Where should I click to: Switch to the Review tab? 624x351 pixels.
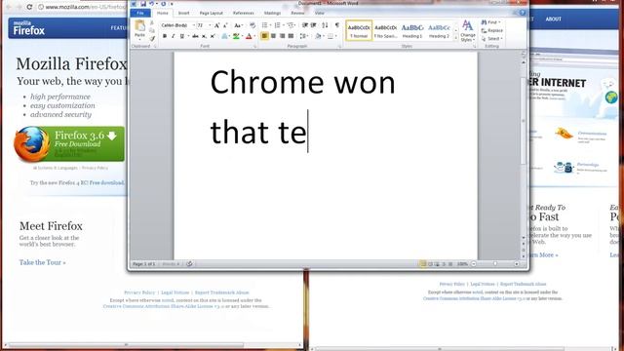click(297, 13)
